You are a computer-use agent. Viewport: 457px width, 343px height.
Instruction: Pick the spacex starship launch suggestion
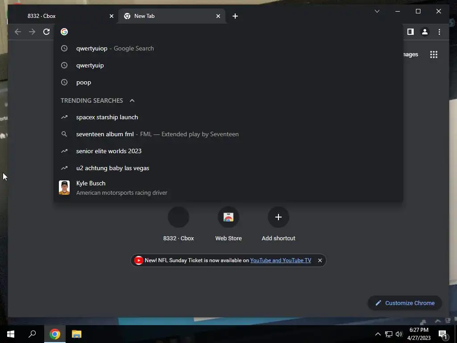click(229, 117)
